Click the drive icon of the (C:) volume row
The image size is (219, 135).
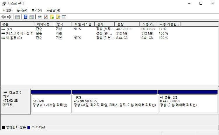(3, 29)
